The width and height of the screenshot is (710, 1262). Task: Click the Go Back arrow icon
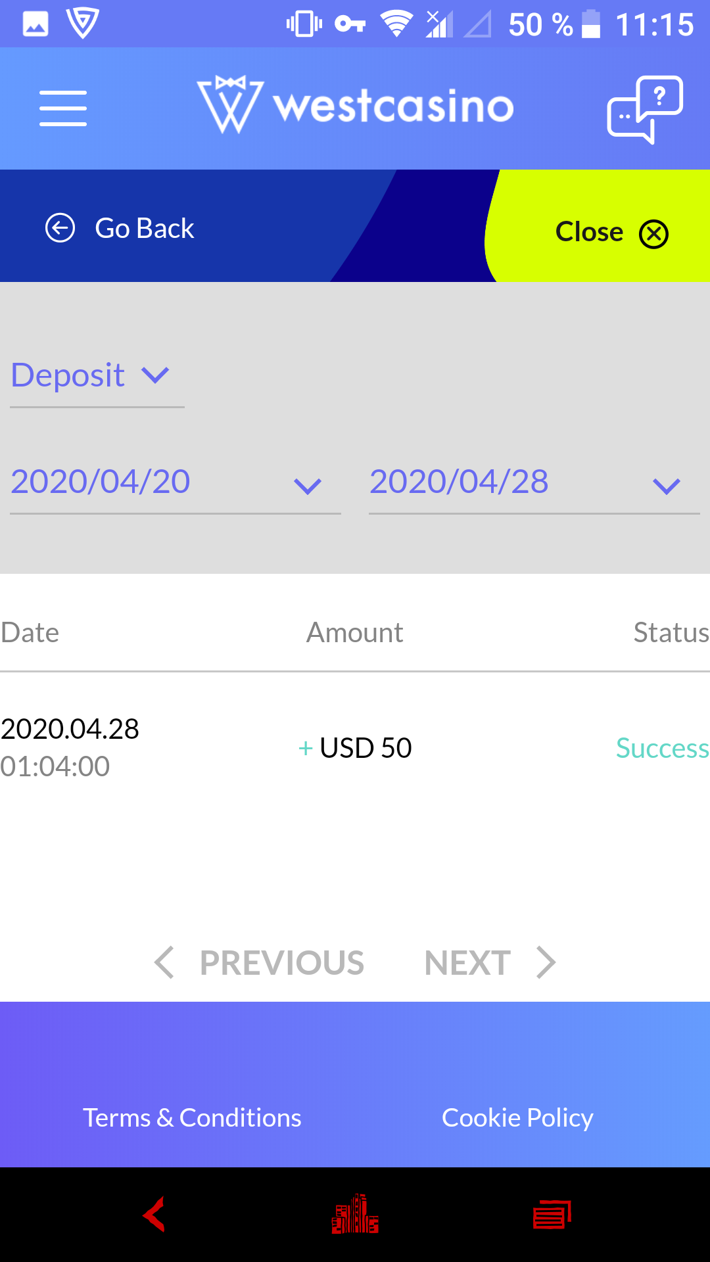[x=60, y=229]
